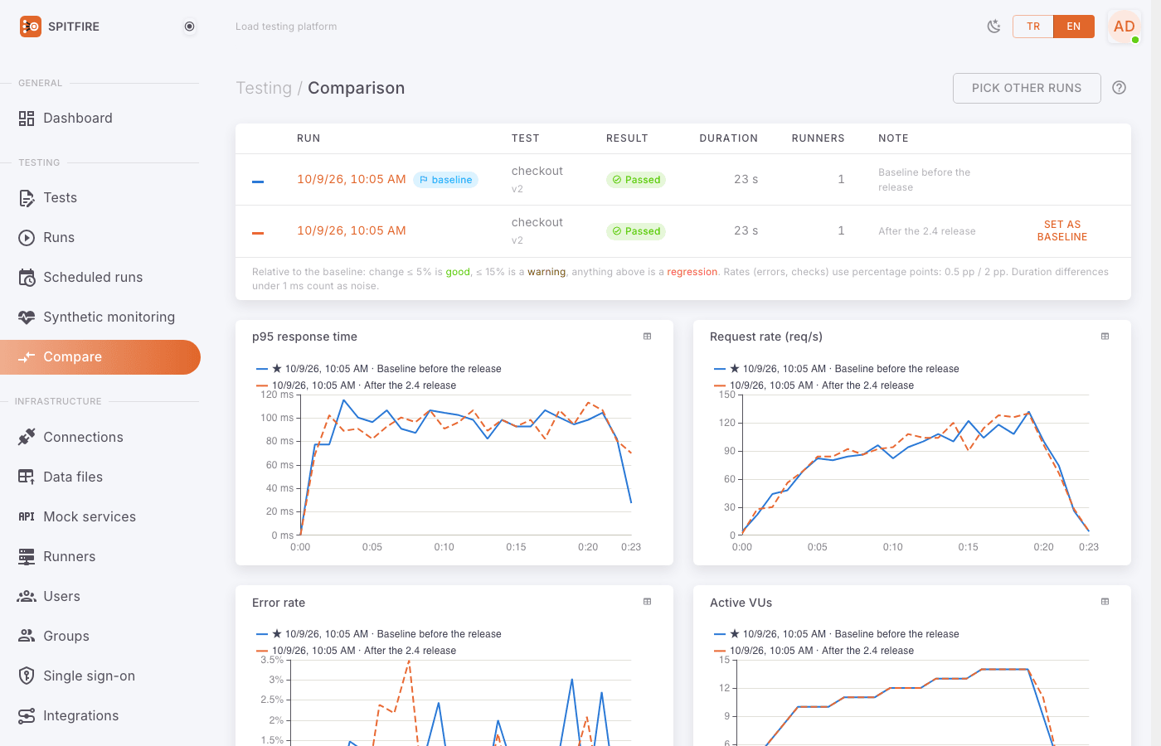Go to Testing breadcrumb link
Image resolution: width=1161 pixels, height=746 pixels.
coord(264,88)
